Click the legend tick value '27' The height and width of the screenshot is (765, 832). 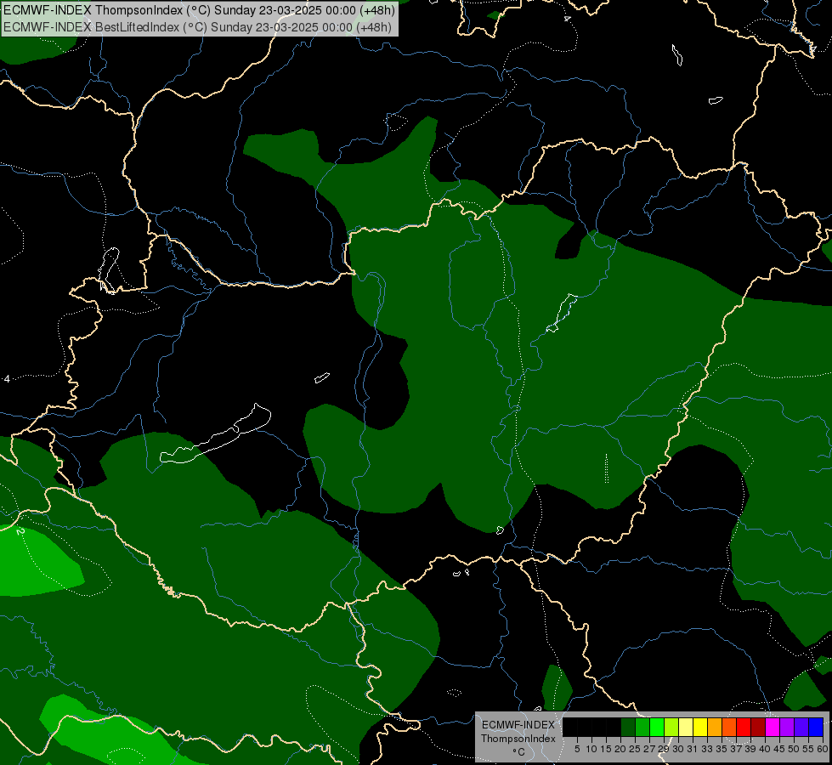(x=649, y=749)
